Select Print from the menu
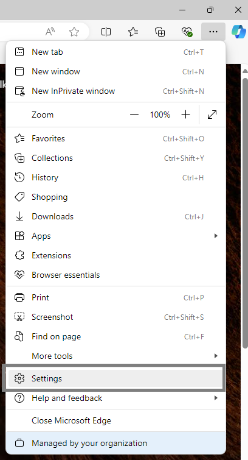The width and height of the screenshot is (248, 460). click(116, 297)
